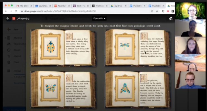Switch to The Grimm browser tab
207x111 pixels.
tap(23, 6)
